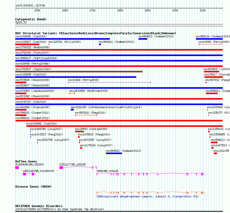Image resolution: width=230 pixels, height=213 pixels.
Task: Click the brown esv2763907 (Vogler2010) complex bar
Action: (x=79, y=72)
